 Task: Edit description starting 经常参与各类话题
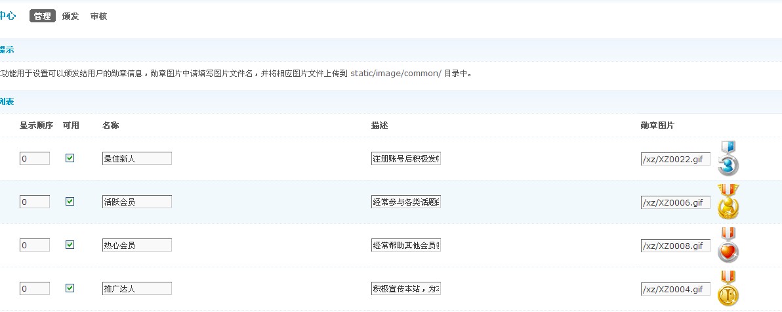(x=406, y=202)
